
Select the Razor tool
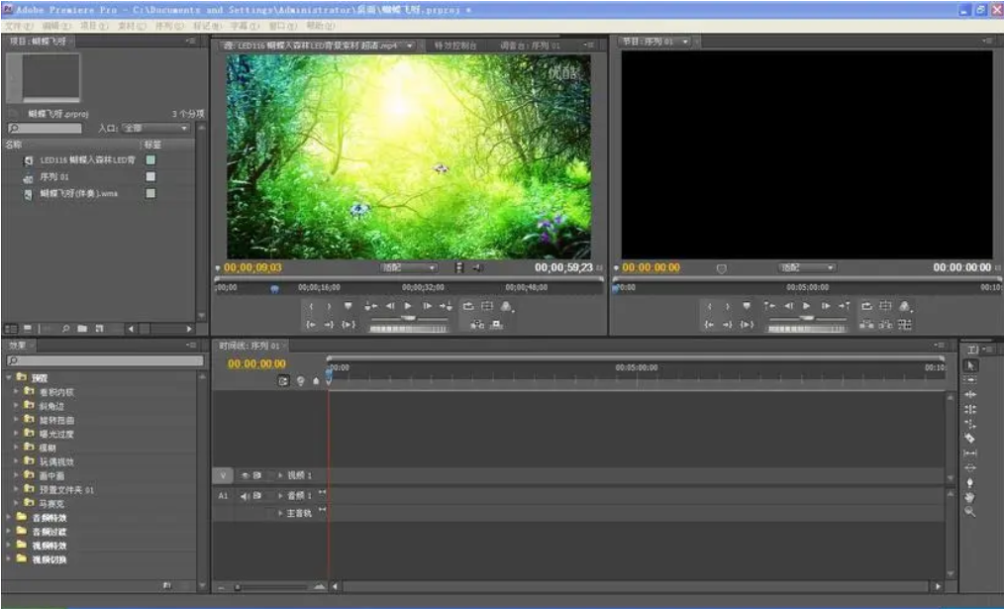click(970, 439)
